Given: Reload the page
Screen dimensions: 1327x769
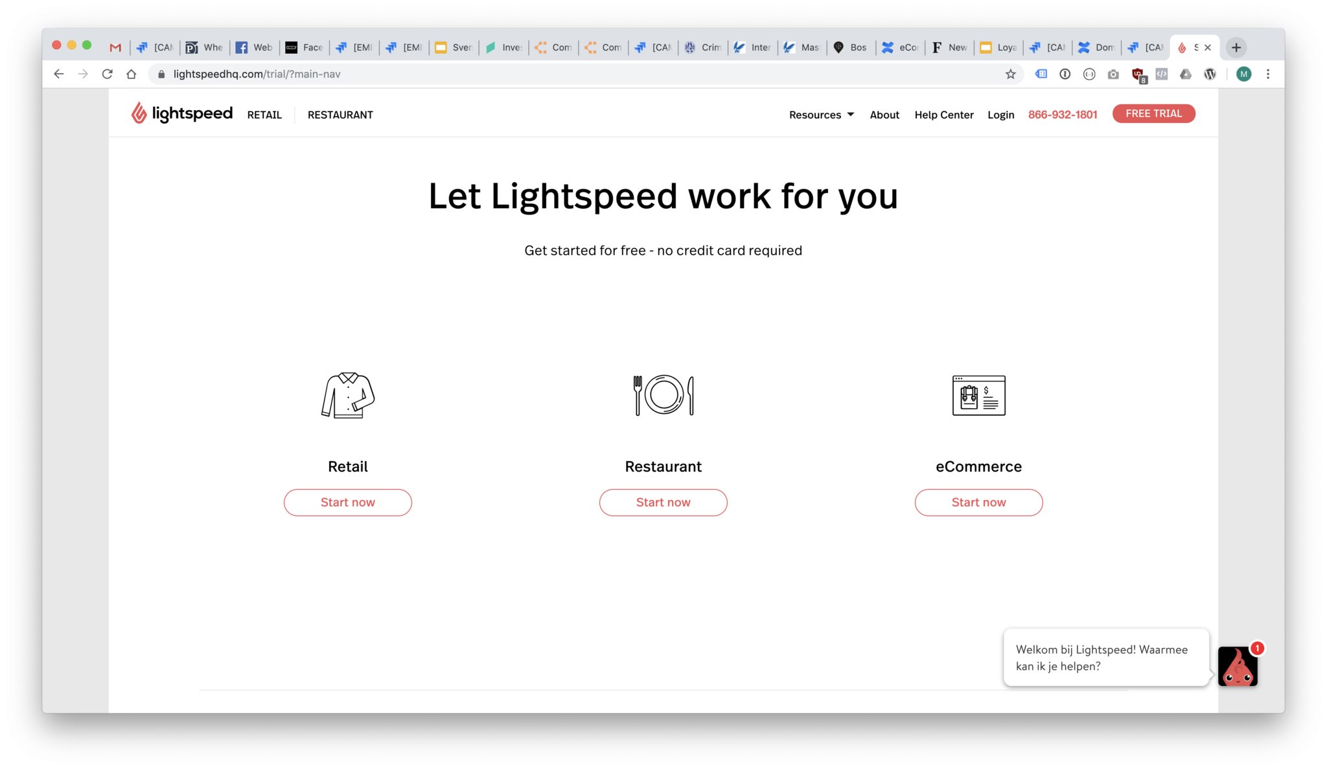Looking at the screenshot, I should pos(108,74).
